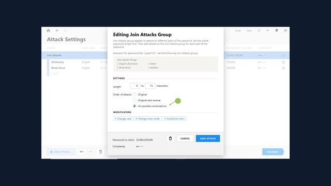Open settings gear for Brute-force row

[283, 68]
